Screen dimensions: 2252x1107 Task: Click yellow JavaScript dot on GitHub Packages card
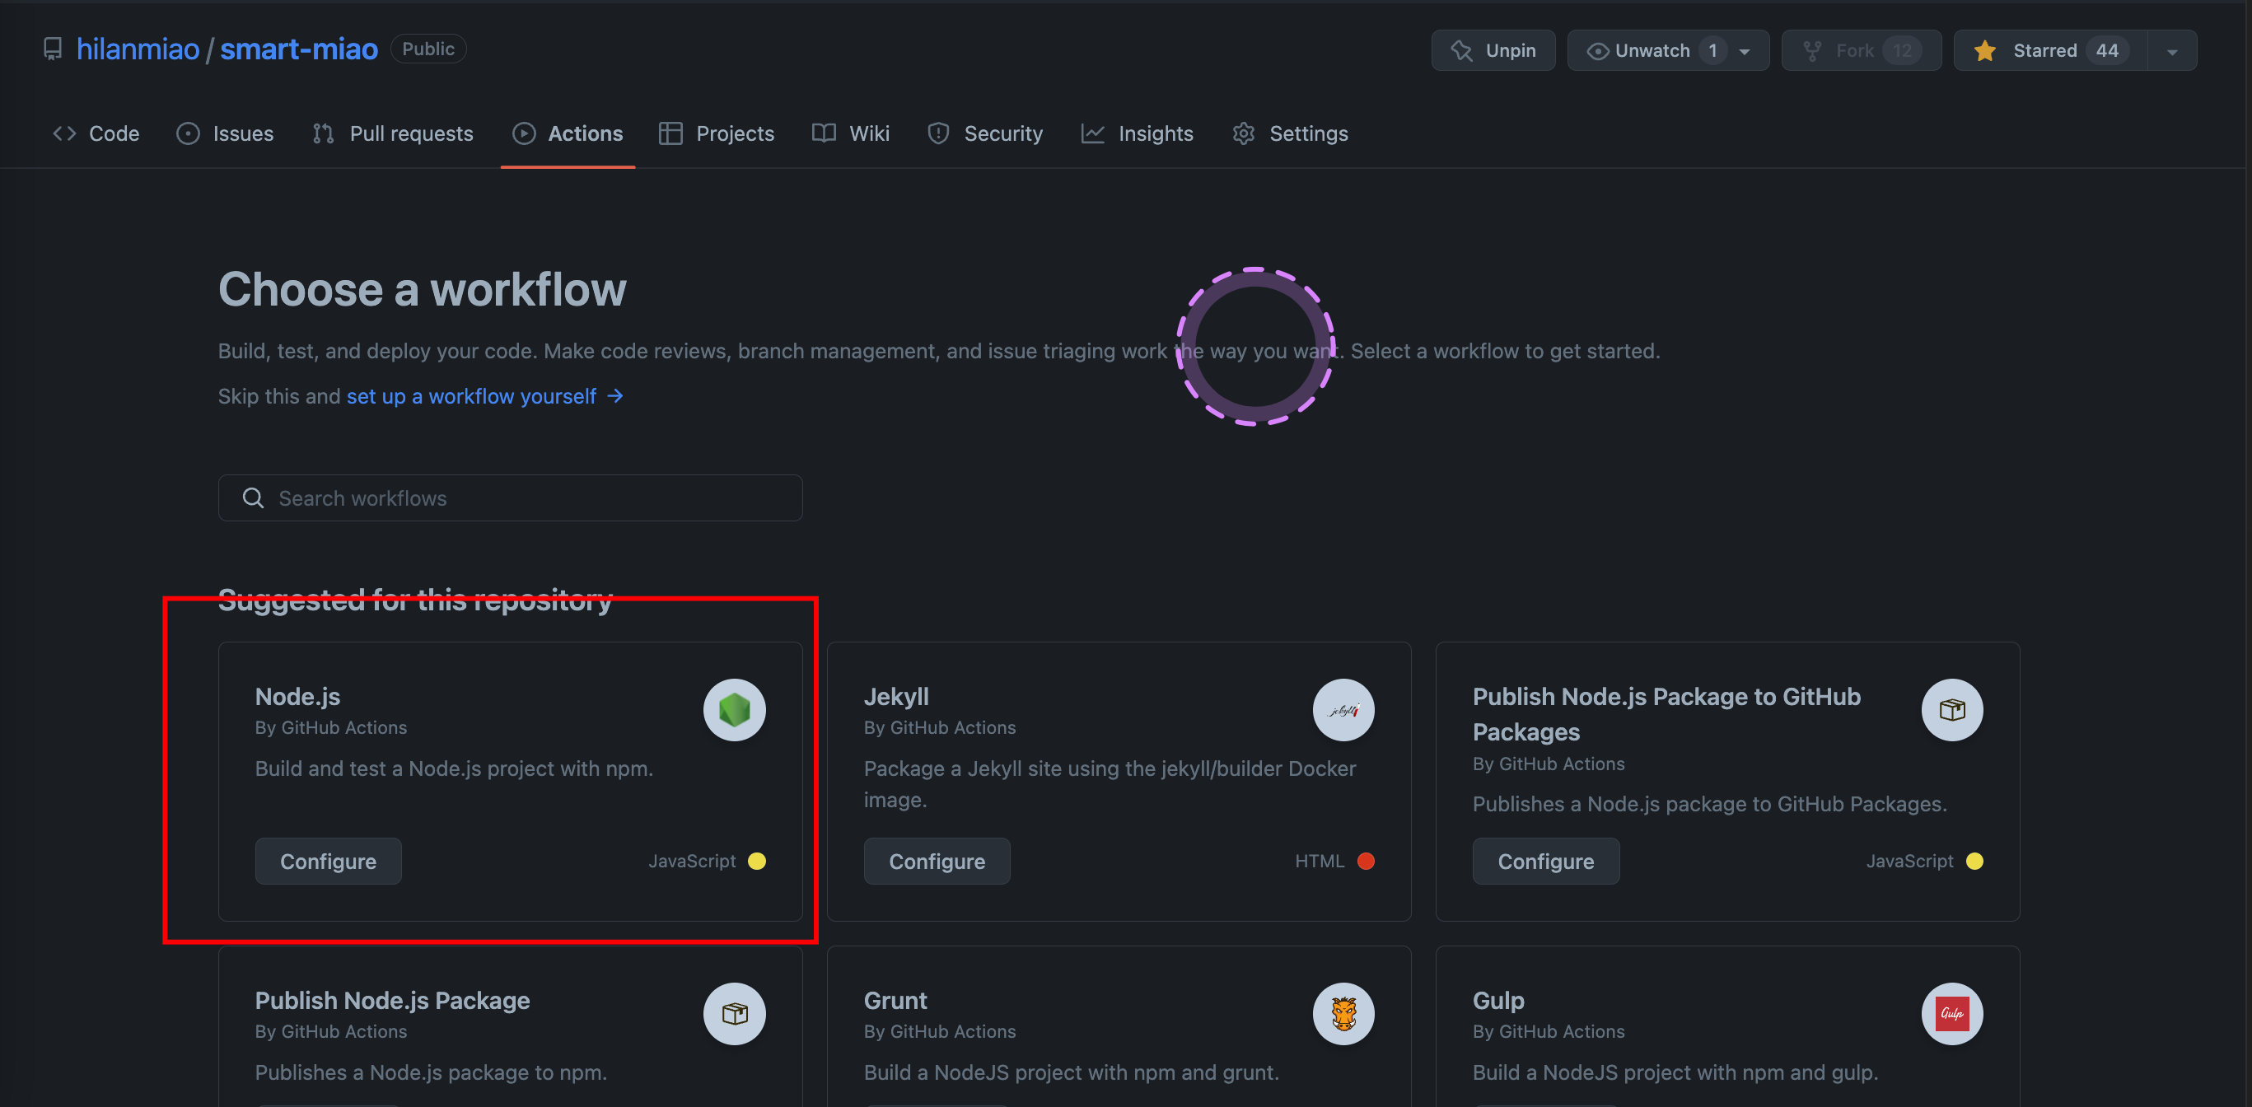point(1974,862)
